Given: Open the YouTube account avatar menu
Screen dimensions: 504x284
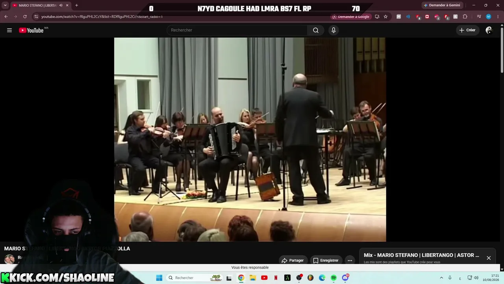Looking at the screenshot, I should (489, 30).
